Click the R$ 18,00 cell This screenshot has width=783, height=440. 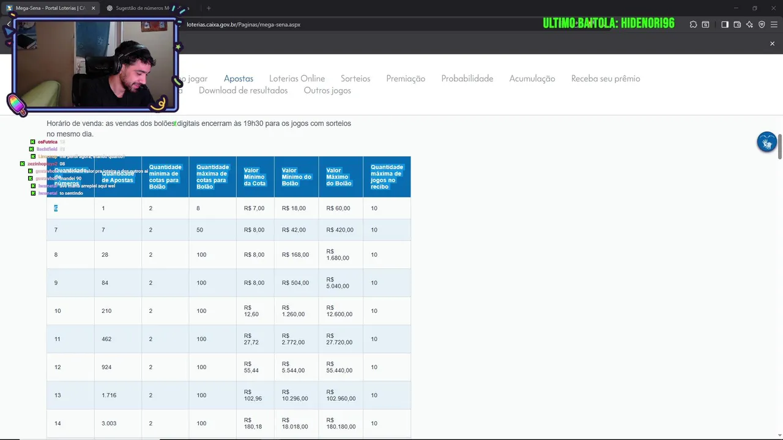297,208
